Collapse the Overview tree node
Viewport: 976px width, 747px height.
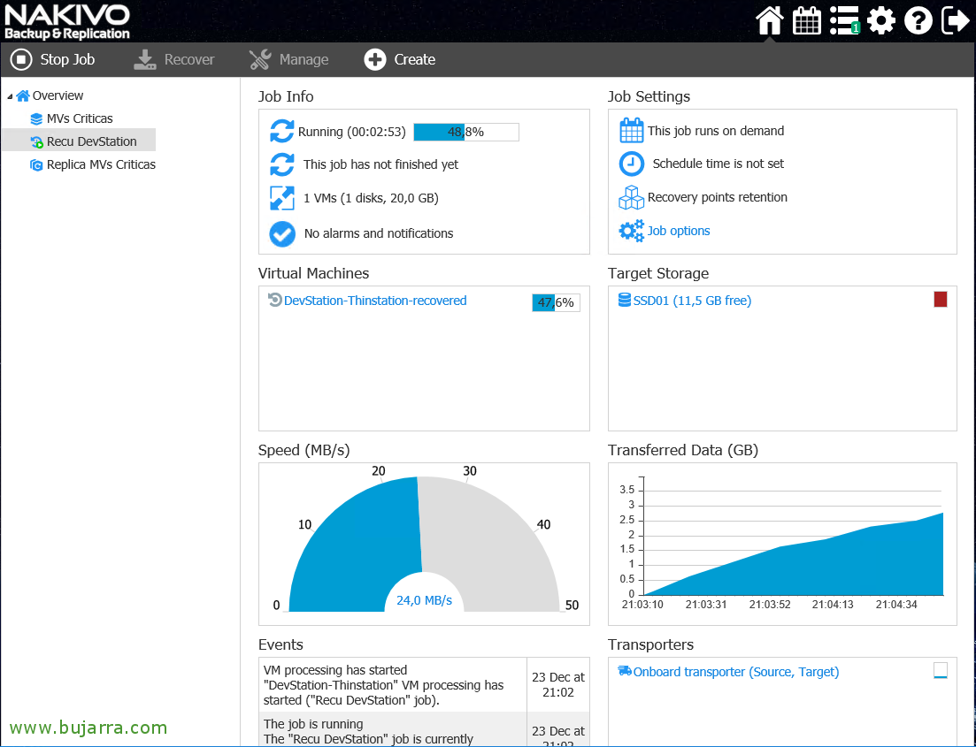[10, 96]
